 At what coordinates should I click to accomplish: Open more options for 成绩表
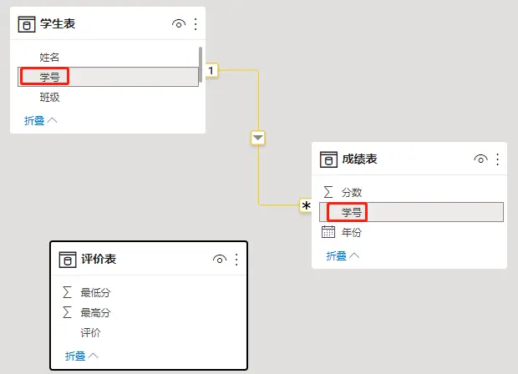pos(497,159)
